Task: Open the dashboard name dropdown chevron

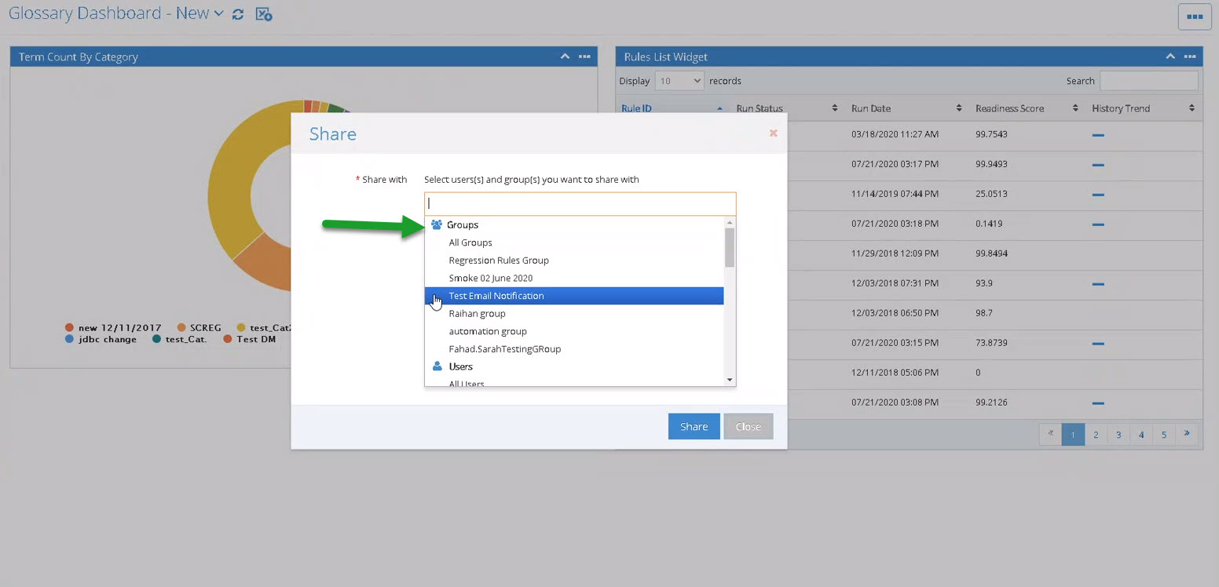Action: tap(219, 13)
